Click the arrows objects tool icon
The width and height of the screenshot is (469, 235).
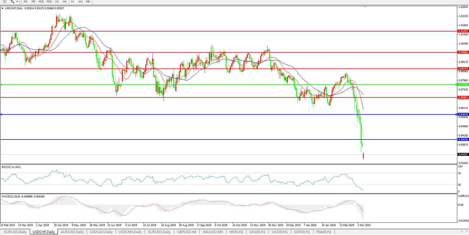12,2
